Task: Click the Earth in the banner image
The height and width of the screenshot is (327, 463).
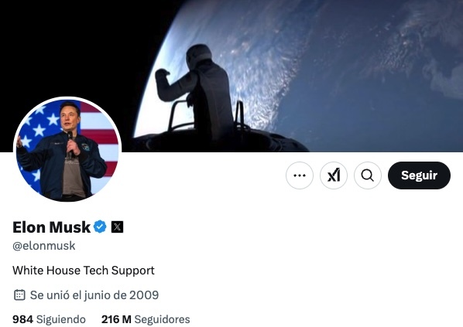Action: [340, 73]
